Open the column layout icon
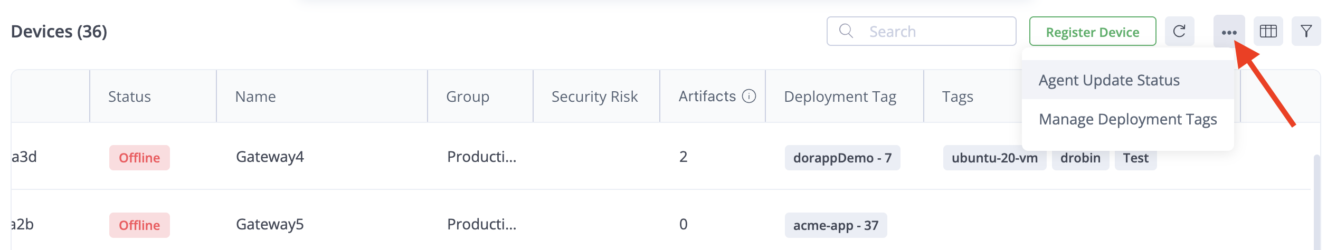 (x=1268, y=32)
